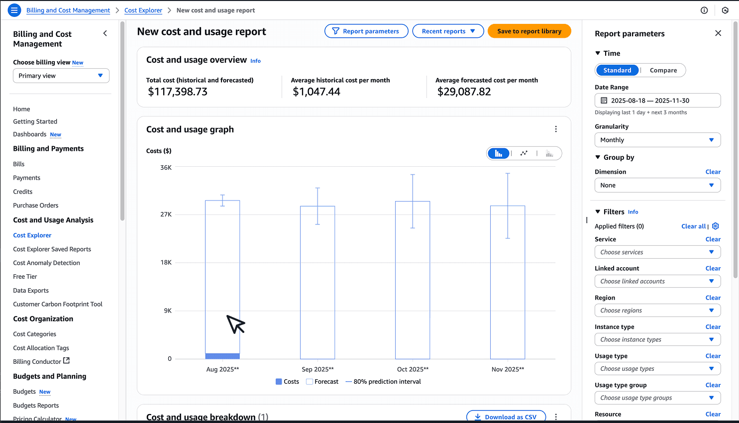Select the bar chart view icon
The width and height of the screenshot is (739, 423).
point(499,153)
